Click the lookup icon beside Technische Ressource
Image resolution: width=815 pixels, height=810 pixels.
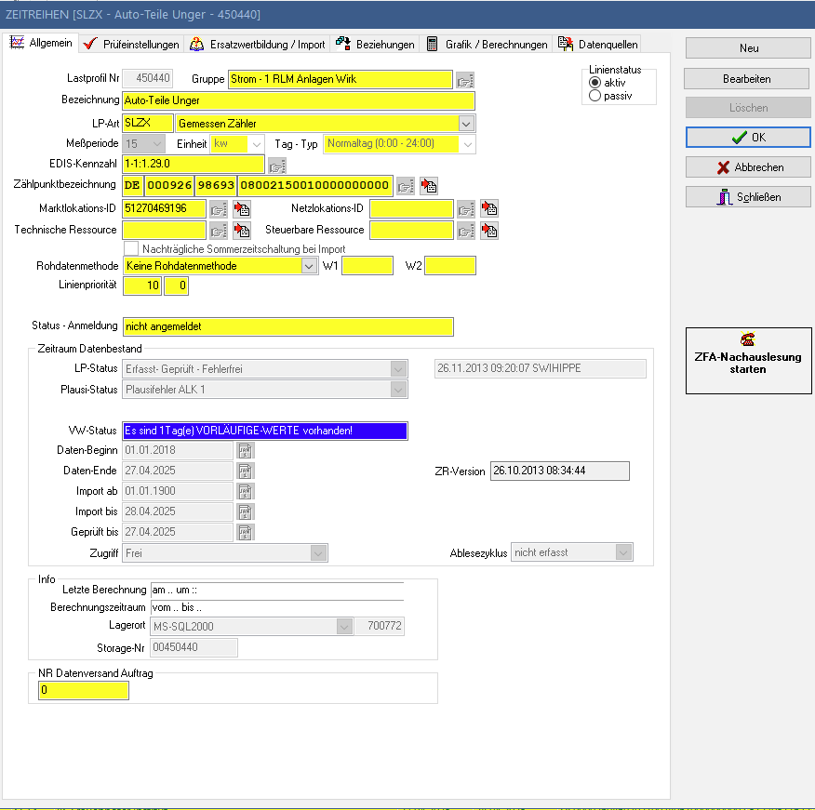[218, 230]
